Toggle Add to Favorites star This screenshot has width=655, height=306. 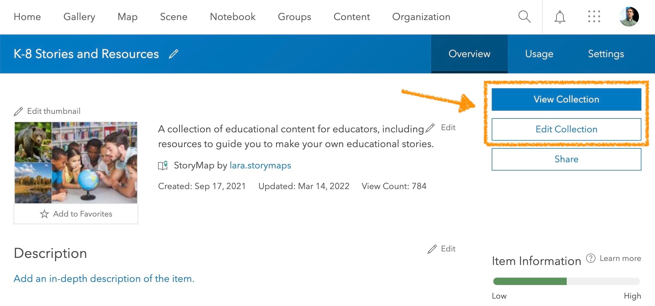[x=45, y=214]
